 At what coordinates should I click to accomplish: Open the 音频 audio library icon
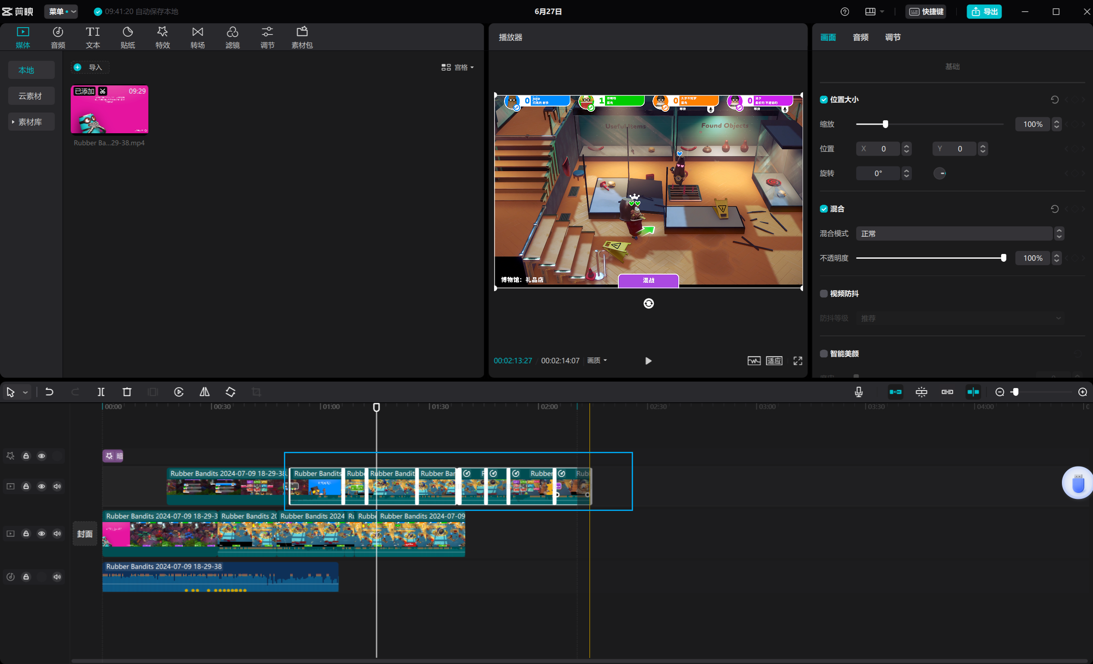pos(58,37)
